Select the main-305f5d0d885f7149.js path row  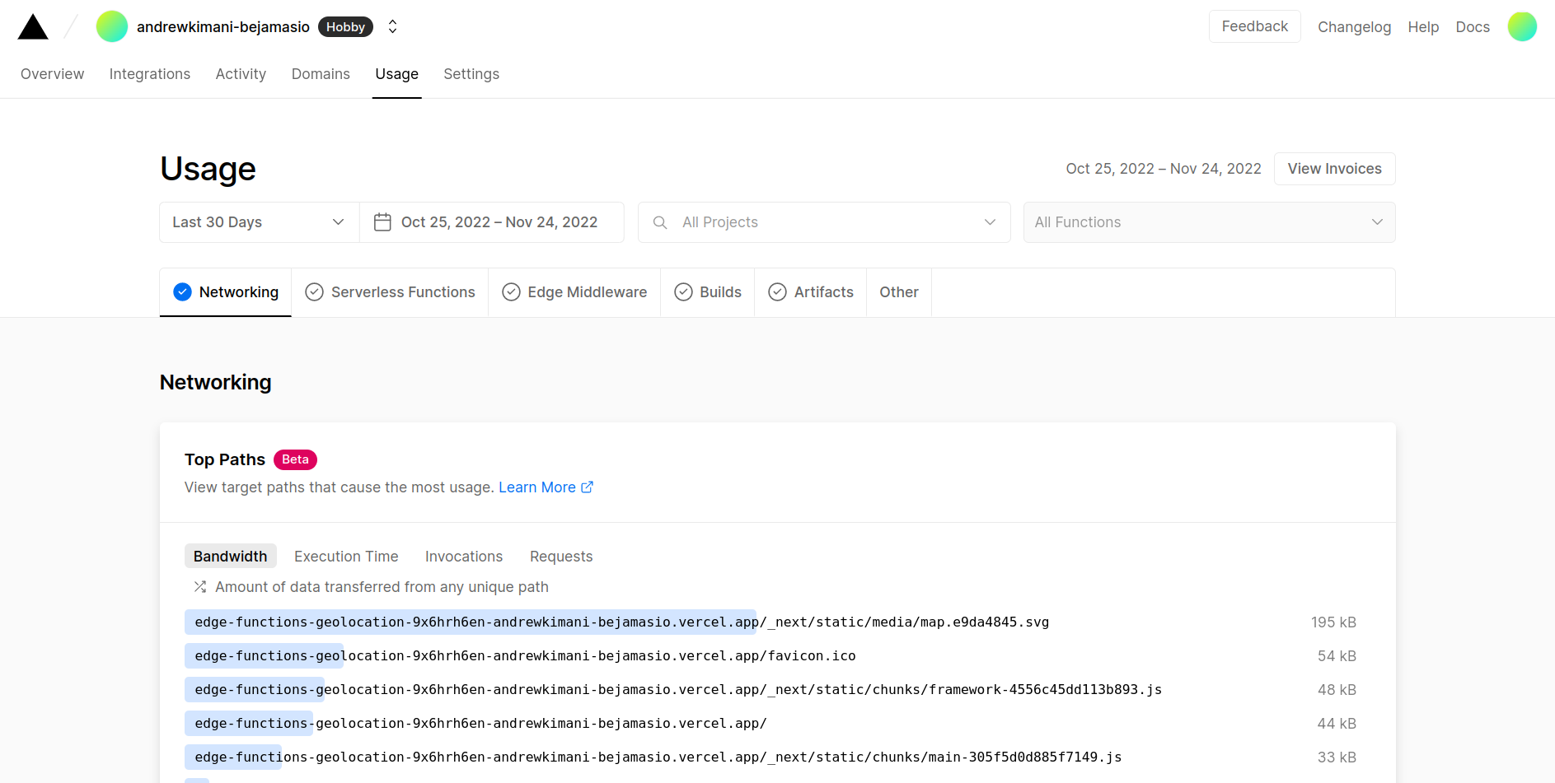[770, 757]
